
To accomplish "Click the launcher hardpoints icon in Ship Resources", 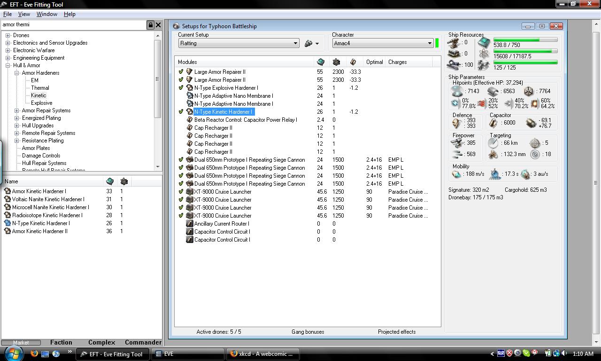I will (454, 54).
